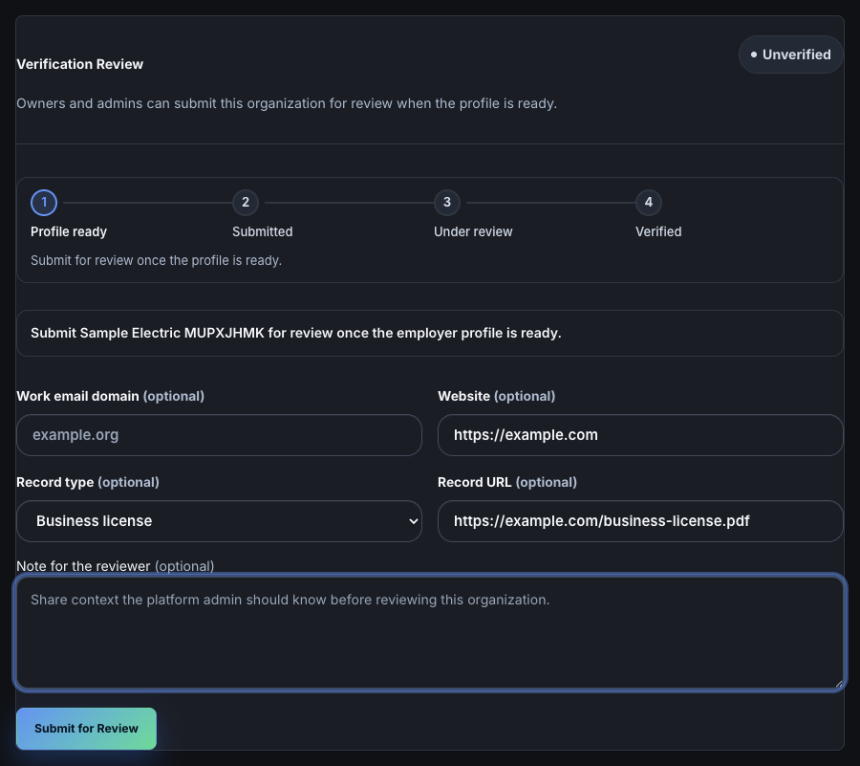Click the 'Verified' step label

[x=658, y=231]
